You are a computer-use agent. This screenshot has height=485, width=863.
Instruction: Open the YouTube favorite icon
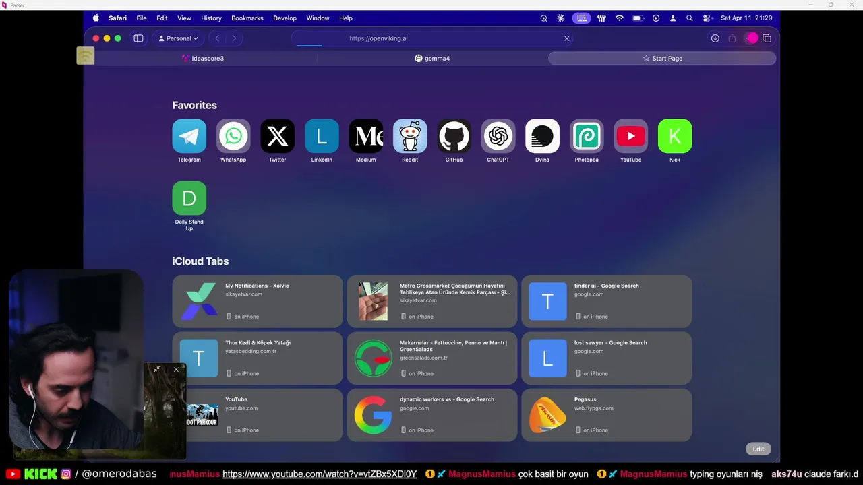tap(630, 136)
